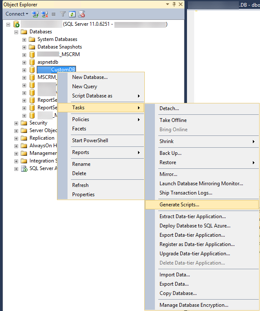This screenshot has width=260, height=311.
Task: Choose Deploy Database to SQL Azure...
Action: pos(202,226)
